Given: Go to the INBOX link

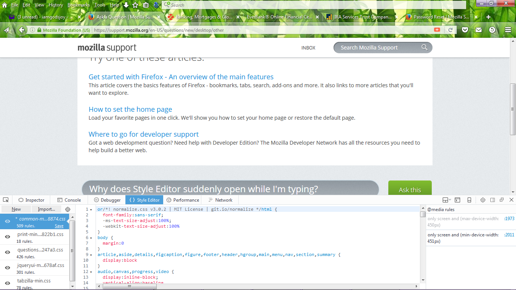Looking at the screenshot, I should click(308, 48).
